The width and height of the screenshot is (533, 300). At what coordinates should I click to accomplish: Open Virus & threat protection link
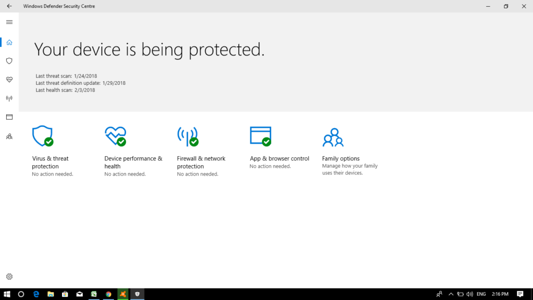pyautogui.click(x=50, y=162)
